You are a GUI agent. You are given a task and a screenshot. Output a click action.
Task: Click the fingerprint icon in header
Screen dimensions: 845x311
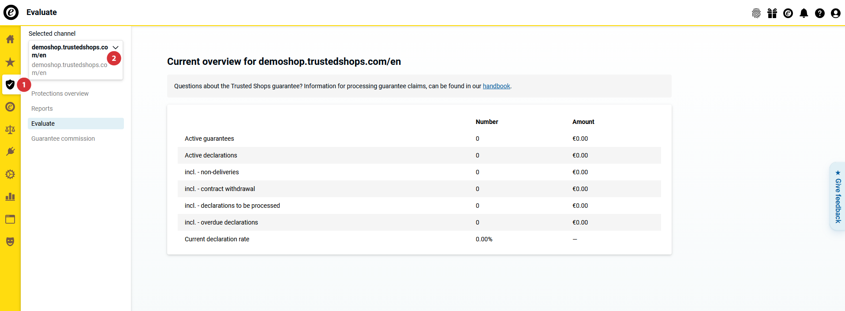(x=756, y=13)
